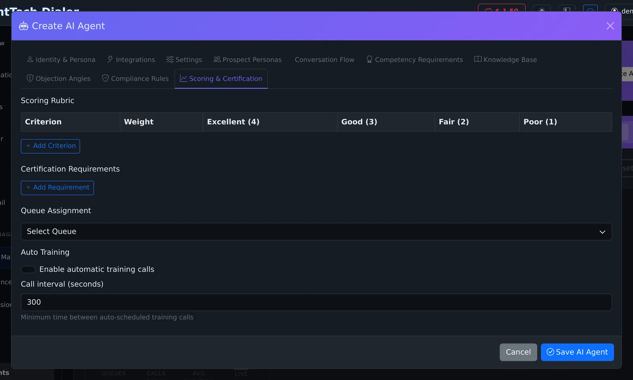Click the Call interval seconds field
The image size is (633, 380).
pos(316,302)
